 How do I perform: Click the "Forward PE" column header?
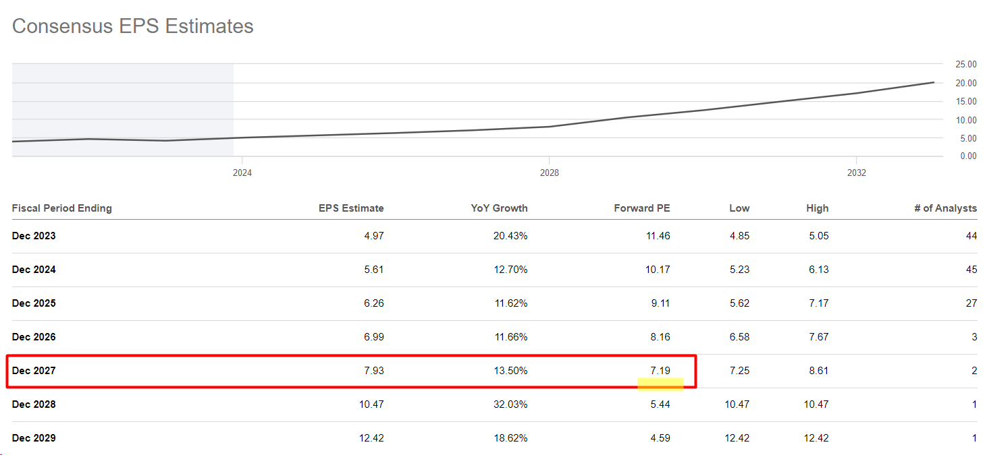pyautogui.click(x=641, y=208)
